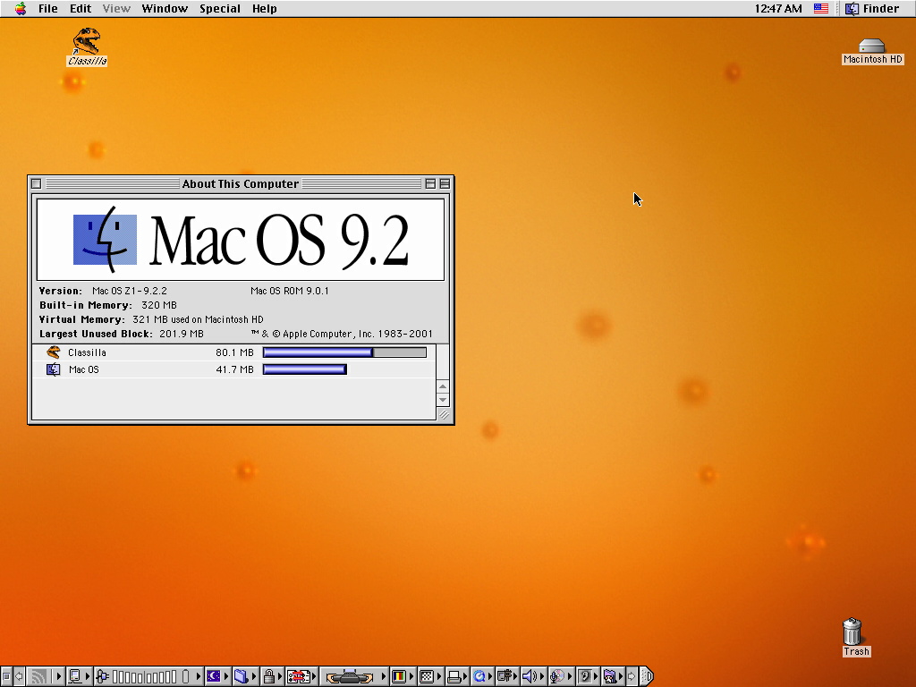The height and width of the screenshot is (687, 916).
Task: Open the sound volume speaker module
Action: 529,676
